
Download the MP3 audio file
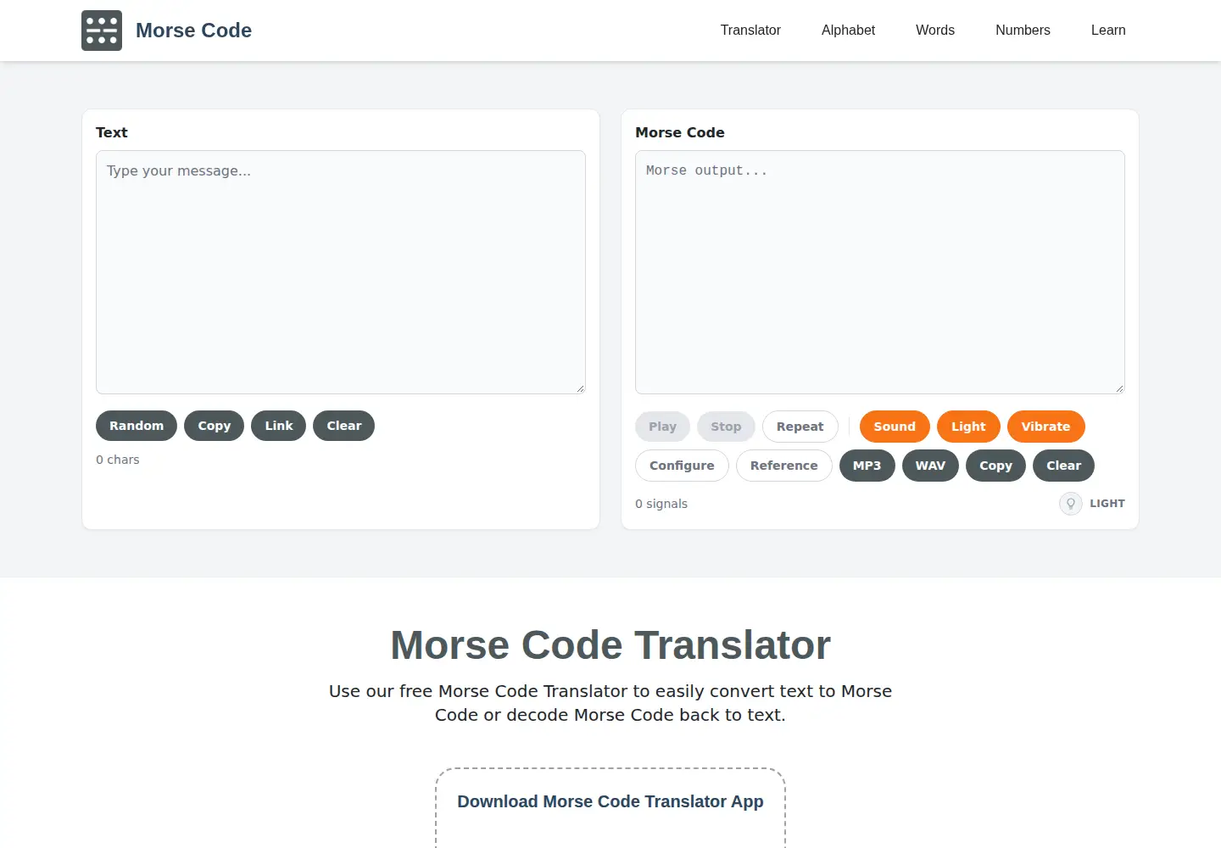tap(867, 466)
